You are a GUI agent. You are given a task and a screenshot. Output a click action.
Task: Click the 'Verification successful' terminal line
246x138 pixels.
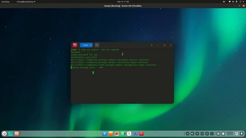tap(84, 57)
